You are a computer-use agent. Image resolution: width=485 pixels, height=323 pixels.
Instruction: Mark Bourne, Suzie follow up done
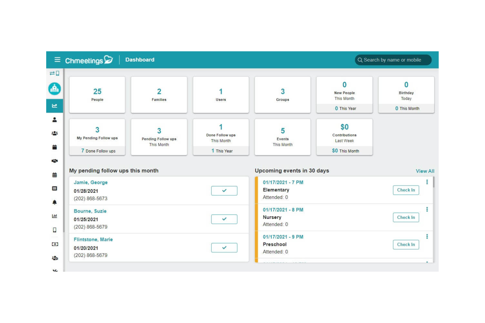(x=224, y=219)
